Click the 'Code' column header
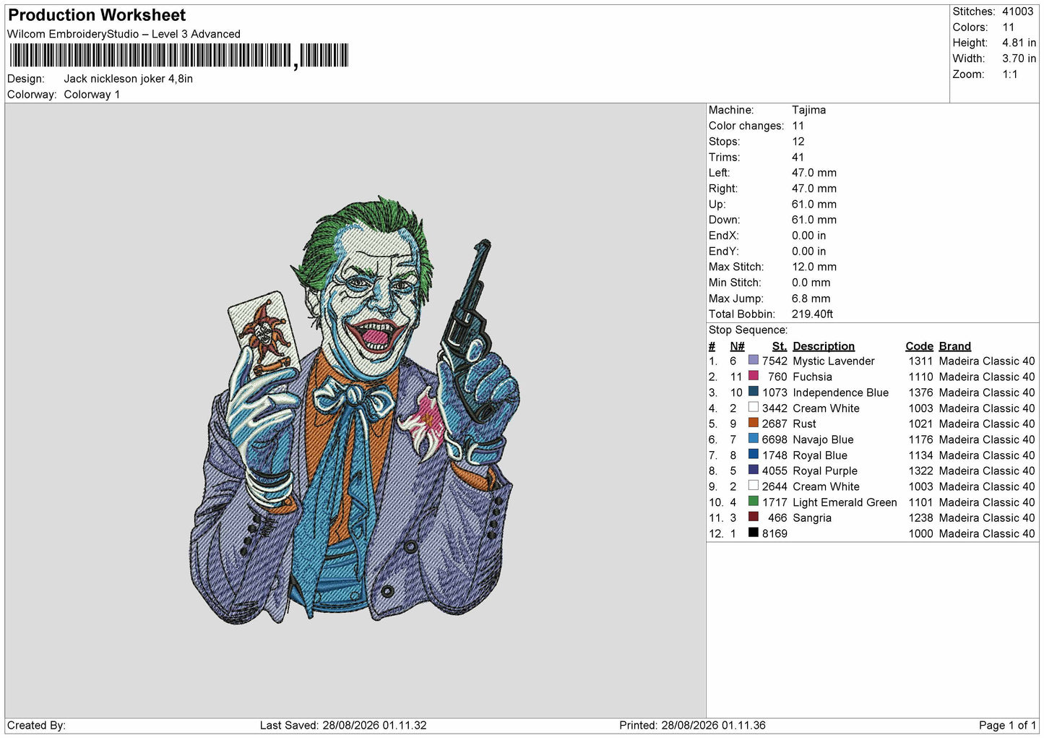 coord(919,346)
